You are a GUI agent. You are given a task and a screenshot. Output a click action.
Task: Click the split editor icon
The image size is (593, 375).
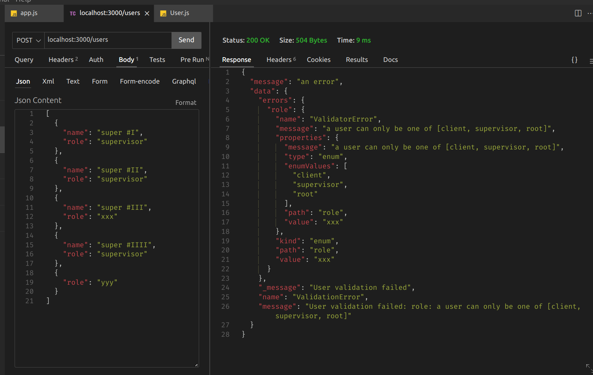point(578,13)
